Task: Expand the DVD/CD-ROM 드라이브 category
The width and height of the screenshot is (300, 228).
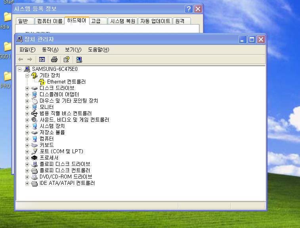Action: 27,177
